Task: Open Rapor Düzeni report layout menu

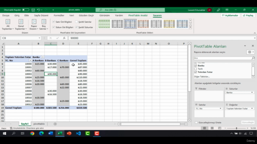Action: click(34, 24)
